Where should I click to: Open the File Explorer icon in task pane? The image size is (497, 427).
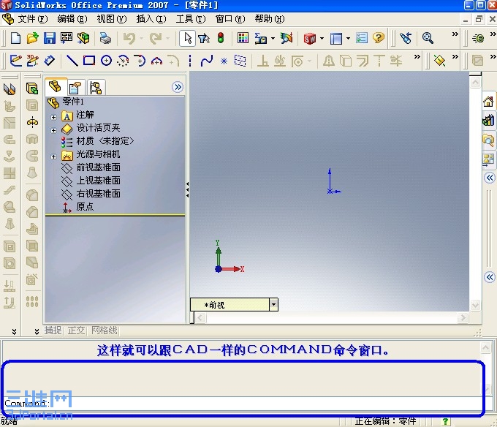click(488, 140)
